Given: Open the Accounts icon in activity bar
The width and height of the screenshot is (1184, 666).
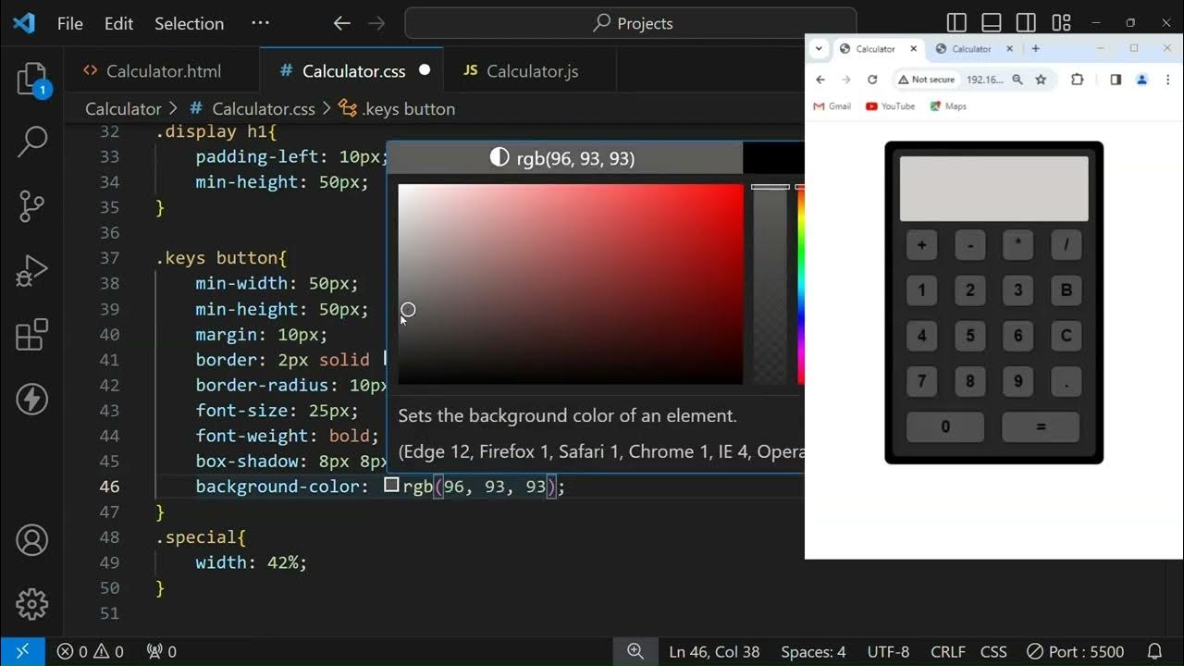Looking at the screenshot, I should (32, 540).
